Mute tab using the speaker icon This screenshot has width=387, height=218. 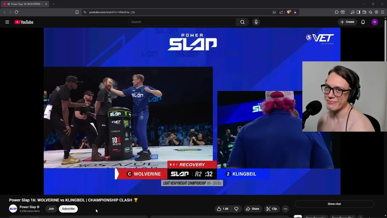[x=8, y=4]
